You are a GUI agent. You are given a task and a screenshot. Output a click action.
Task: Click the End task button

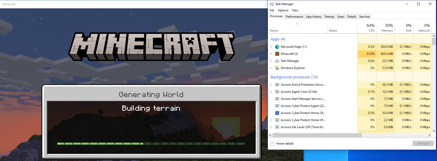click(x=423, y=144)
